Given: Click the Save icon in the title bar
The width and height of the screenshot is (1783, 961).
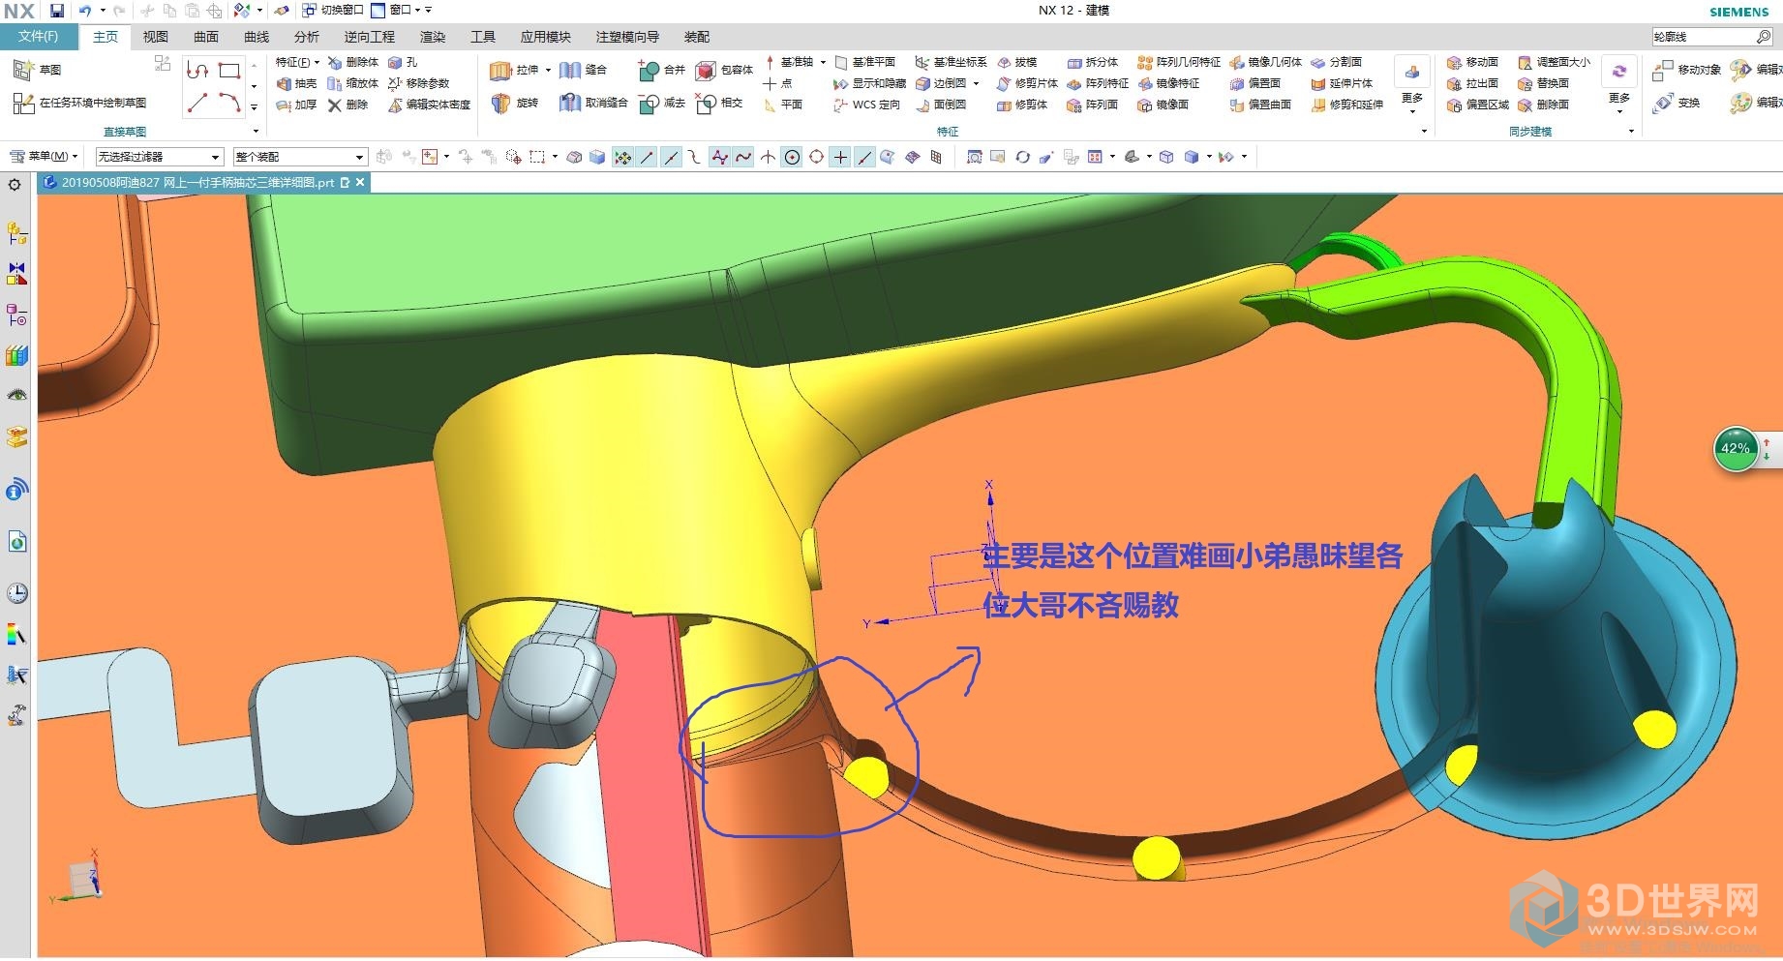Looking at the screenshot, I should coord(57,11).
